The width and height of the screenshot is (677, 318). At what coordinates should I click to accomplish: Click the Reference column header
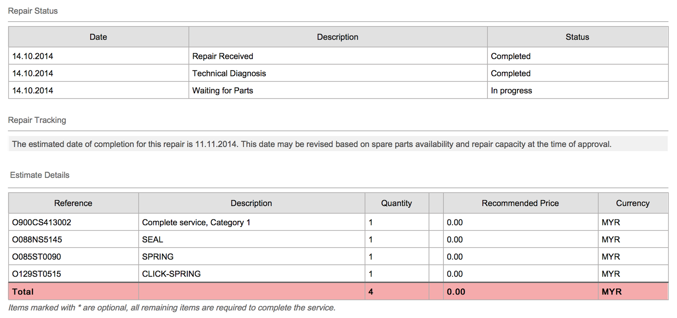click(73, 204)
